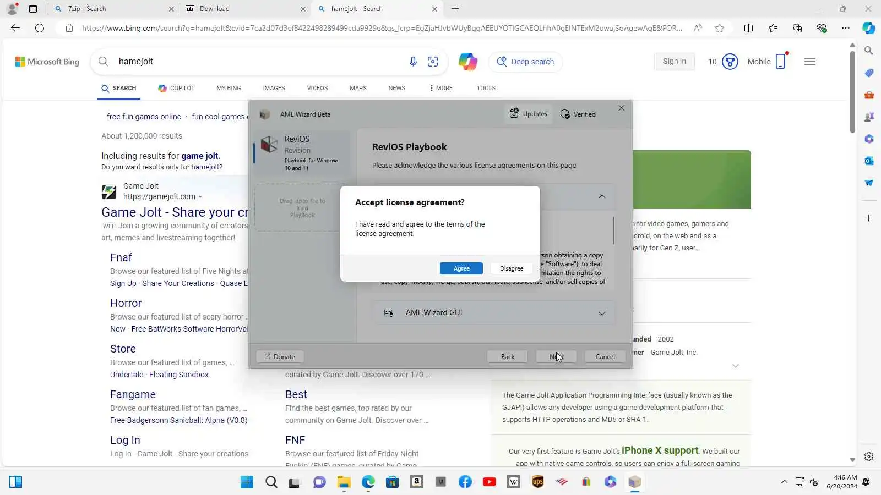
Task: Switch to the NEWS results tab
Action: click(396, 88)
